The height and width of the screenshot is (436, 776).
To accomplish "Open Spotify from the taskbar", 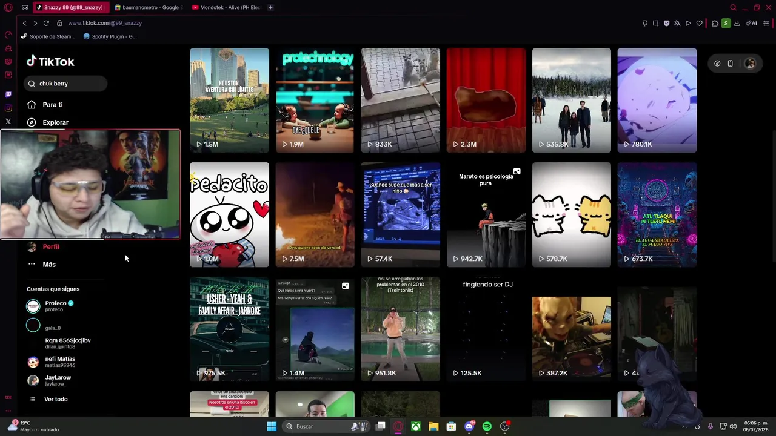I will pos(487,426).
